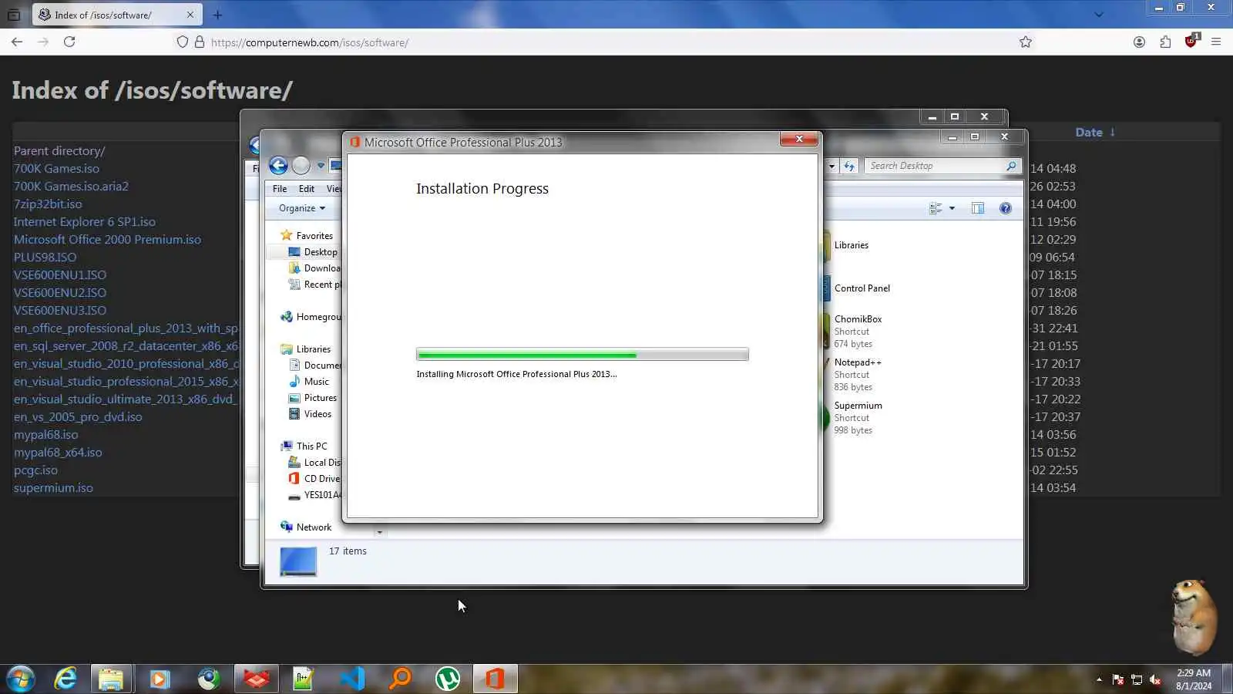Image resolution: width=1233 pixels, height=694 pixels.
Task: Click the Explorer forward button
Action: (x=301, y=165)
